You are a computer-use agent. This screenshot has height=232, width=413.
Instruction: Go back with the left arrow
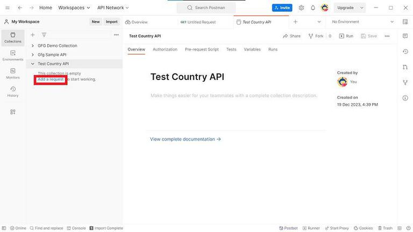point(20,8)
